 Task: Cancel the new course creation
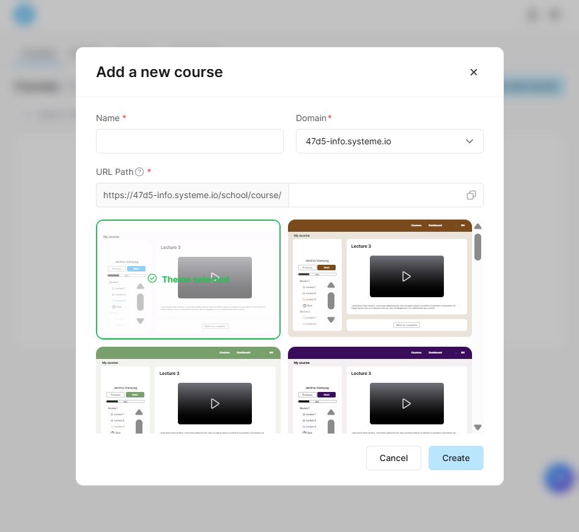click(x=393, y=458)
